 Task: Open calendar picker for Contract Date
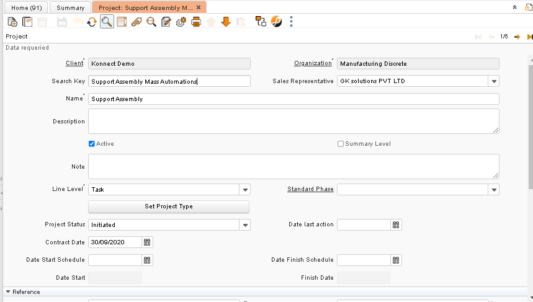[x=147, y=242]
